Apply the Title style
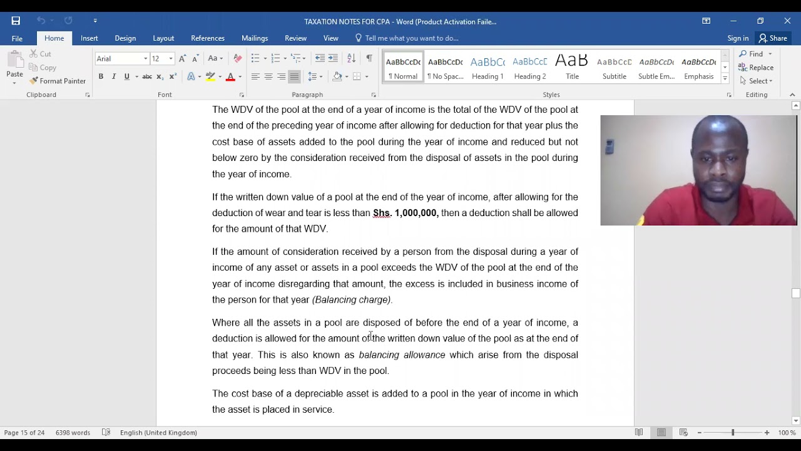The width and height of the screenshot is (801, 451). point(572,68)
